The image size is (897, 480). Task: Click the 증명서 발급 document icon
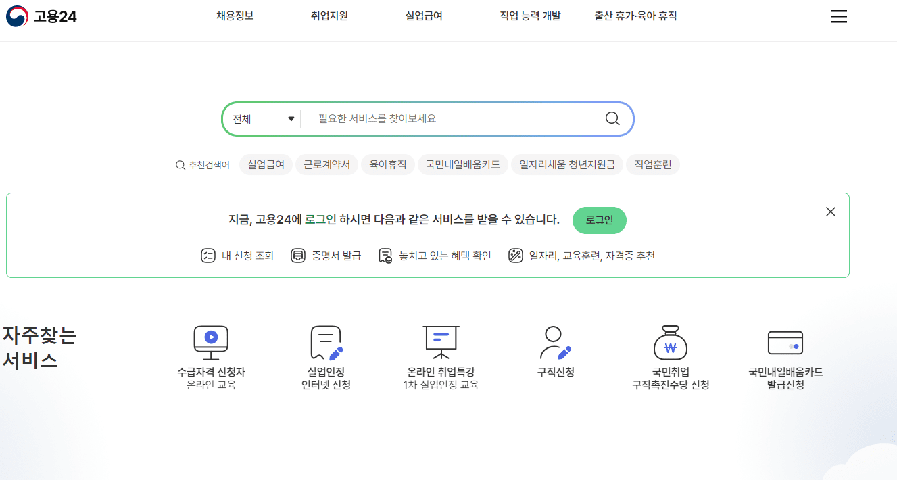(298, 256)
